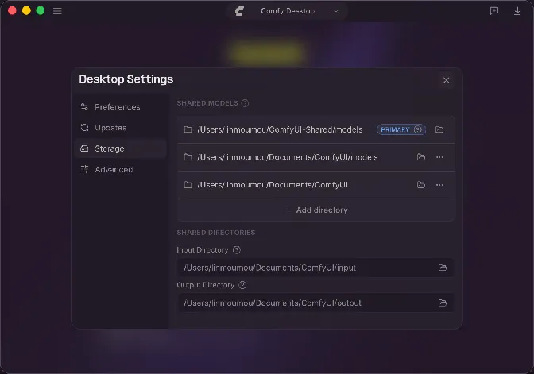Select the /Users/linmoumou/Documents/ComfyUI path text
Screen dimensions: 534x374
tap(273, 185)
